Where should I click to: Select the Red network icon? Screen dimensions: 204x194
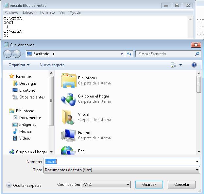click(68, 150)
